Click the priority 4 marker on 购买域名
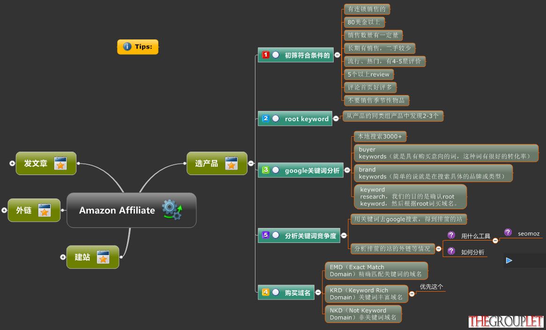The height and width of the screenshot is (330, 546). tap(266, 292)
